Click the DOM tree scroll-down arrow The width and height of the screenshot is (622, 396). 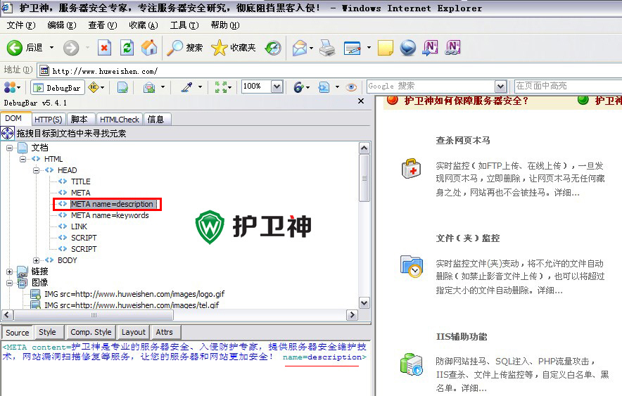click(364, 303)
